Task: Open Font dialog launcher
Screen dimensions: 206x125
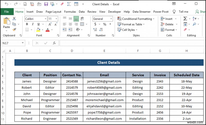Action: (58, 35)
